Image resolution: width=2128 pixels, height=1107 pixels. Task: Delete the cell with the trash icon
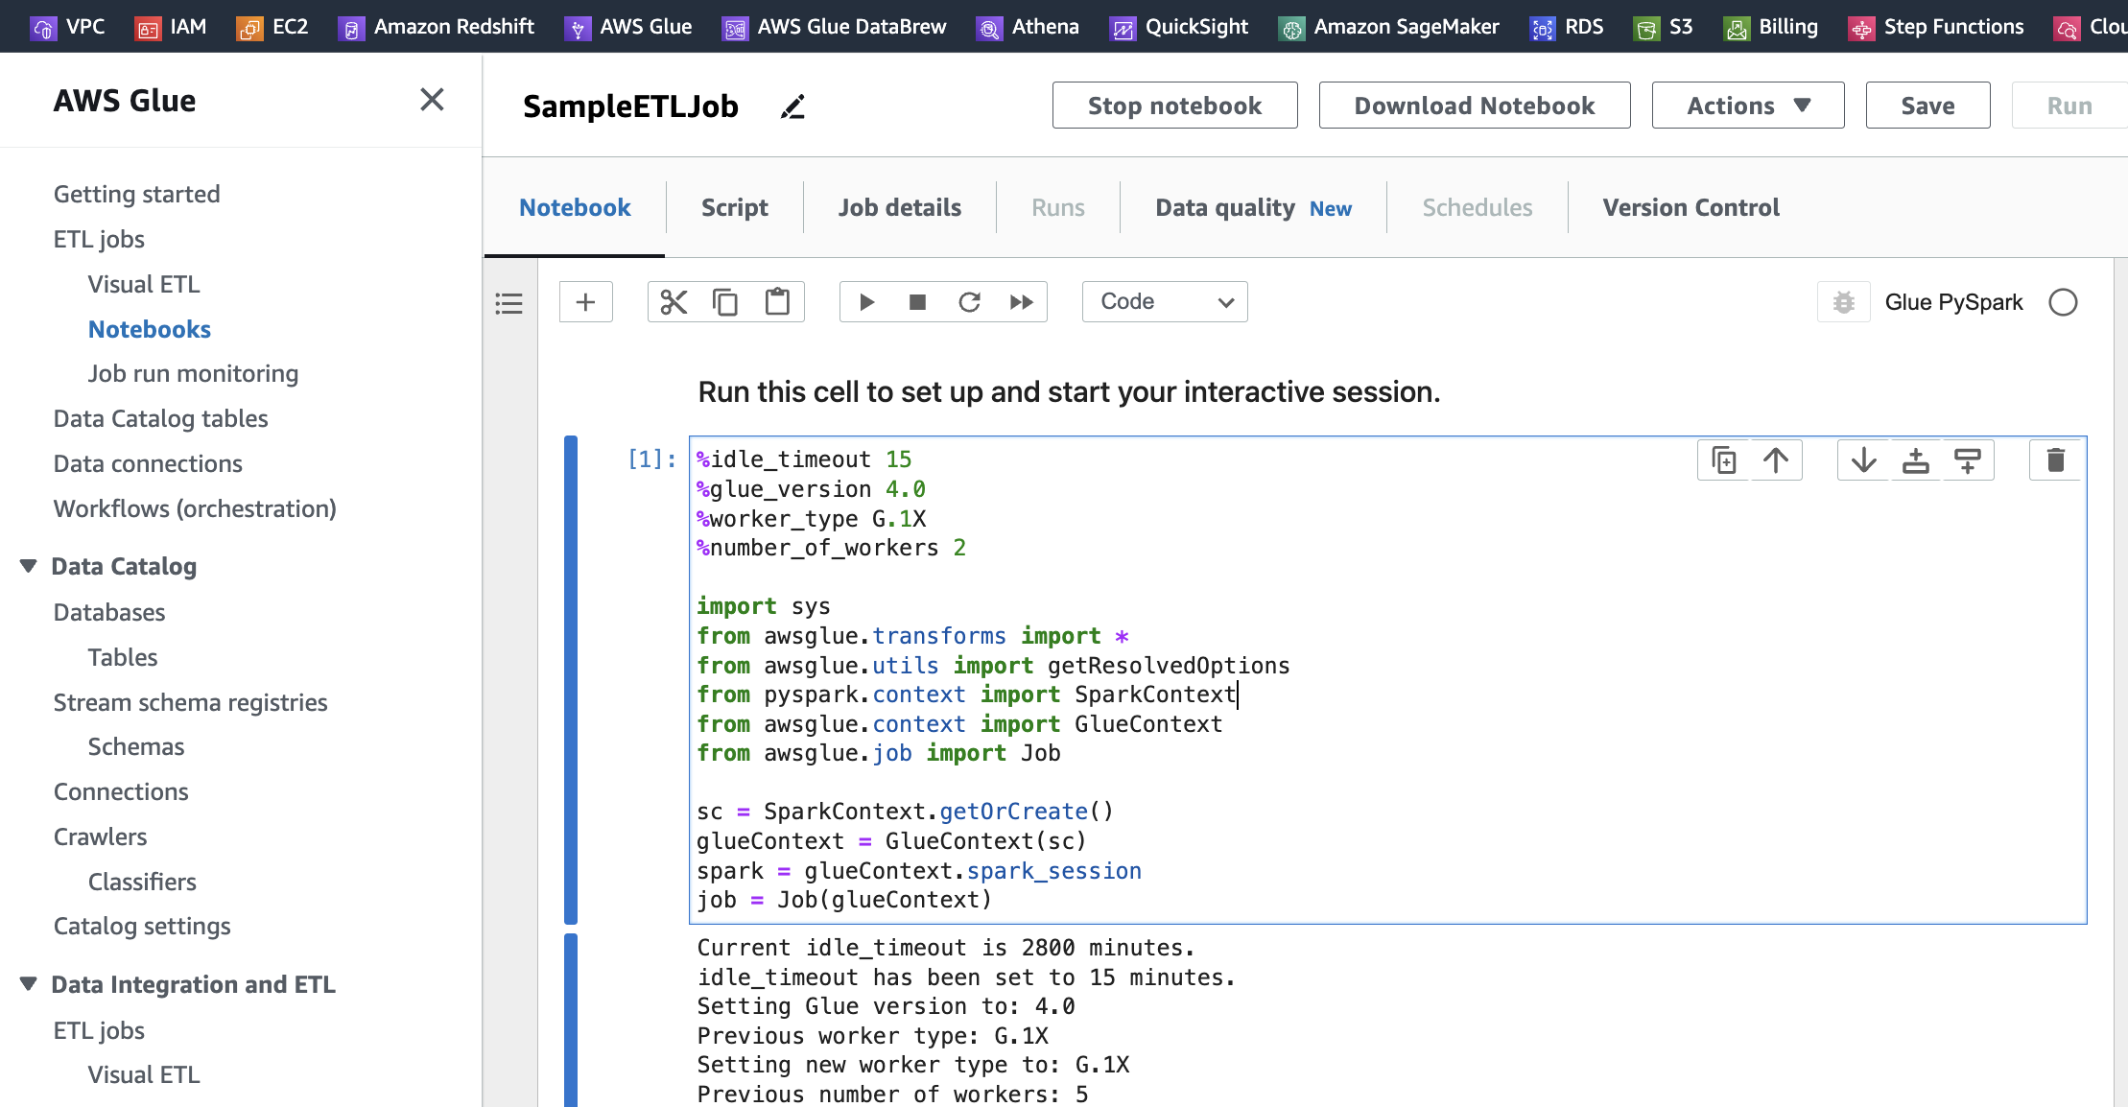point(2054,459)
